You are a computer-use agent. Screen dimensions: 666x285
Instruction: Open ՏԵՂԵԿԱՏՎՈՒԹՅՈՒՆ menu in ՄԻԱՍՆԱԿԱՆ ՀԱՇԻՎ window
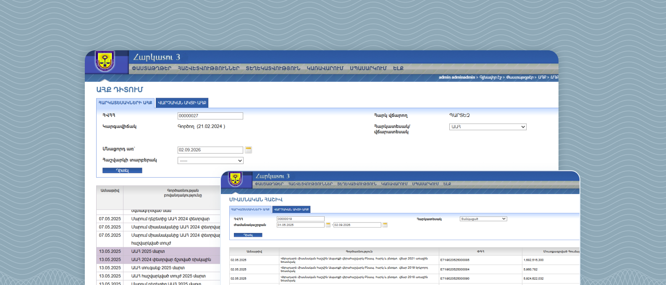(357, 184)
